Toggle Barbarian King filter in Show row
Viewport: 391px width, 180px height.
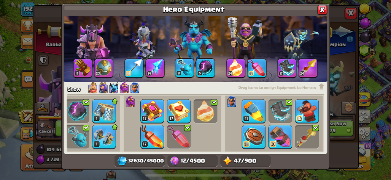(92, 88)
